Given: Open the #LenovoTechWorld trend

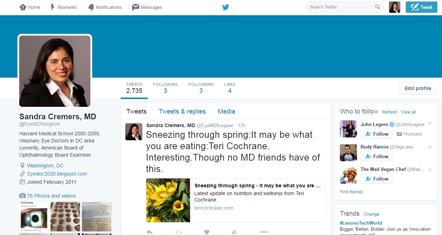Looking at the screenshot, I should [361, 223].
